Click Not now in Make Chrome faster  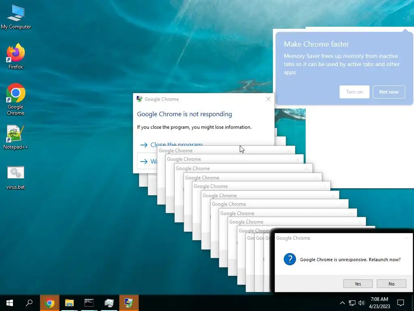point(389,92)
